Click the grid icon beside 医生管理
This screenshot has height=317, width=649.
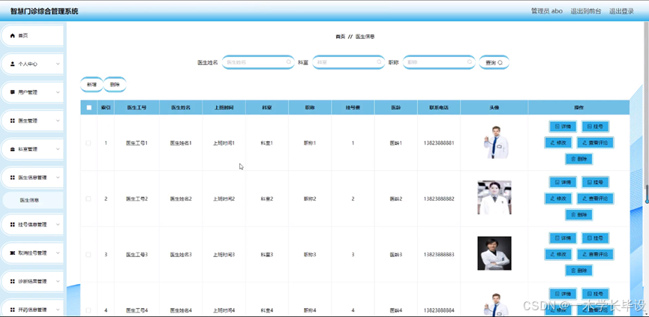pyautogui.click(x=13, y=121)
